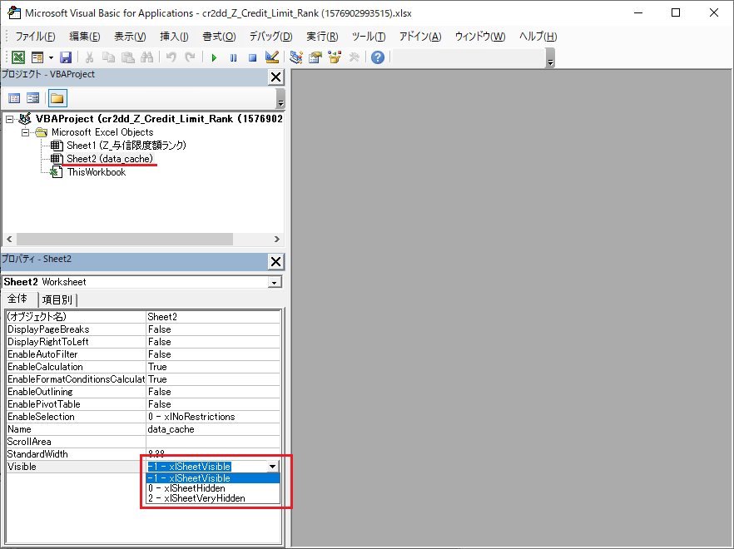Click the Find binoculars icon
Screen dimensions: 734x549
click(147, 57)
